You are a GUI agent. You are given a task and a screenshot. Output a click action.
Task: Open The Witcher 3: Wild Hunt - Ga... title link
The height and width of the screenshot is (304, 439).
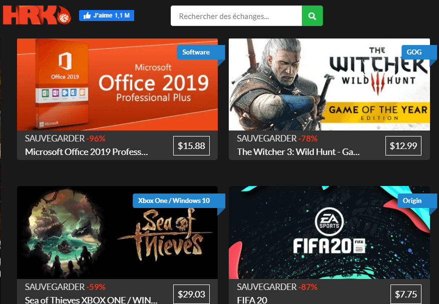pos(298,152)
